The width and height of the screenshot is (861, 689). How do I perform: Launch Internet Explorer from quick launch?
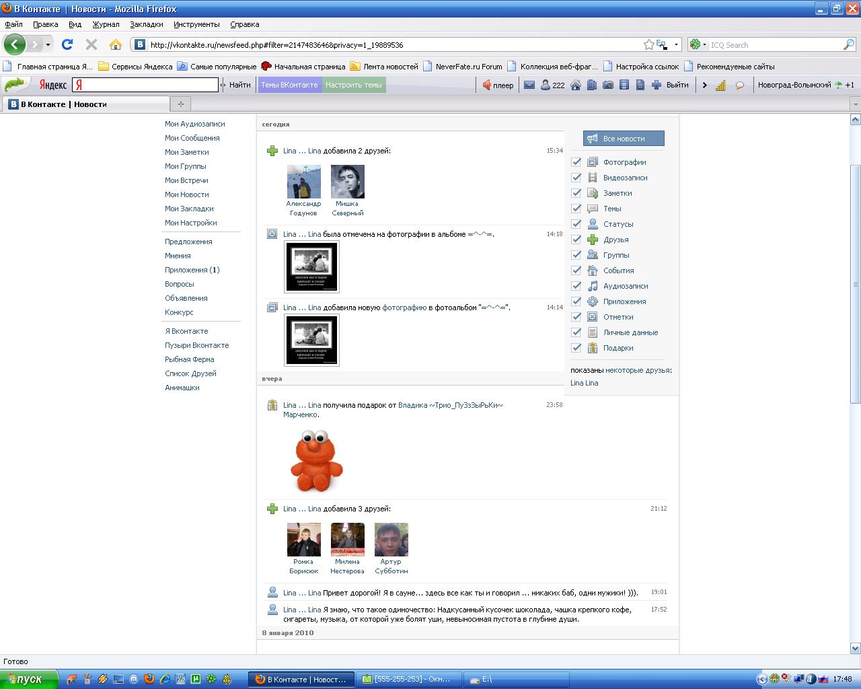tap(165, 679)
